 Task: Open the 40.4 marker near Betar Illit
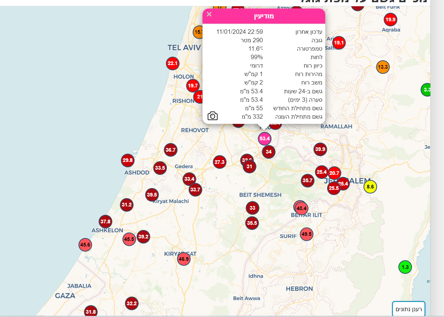[301, 208]
